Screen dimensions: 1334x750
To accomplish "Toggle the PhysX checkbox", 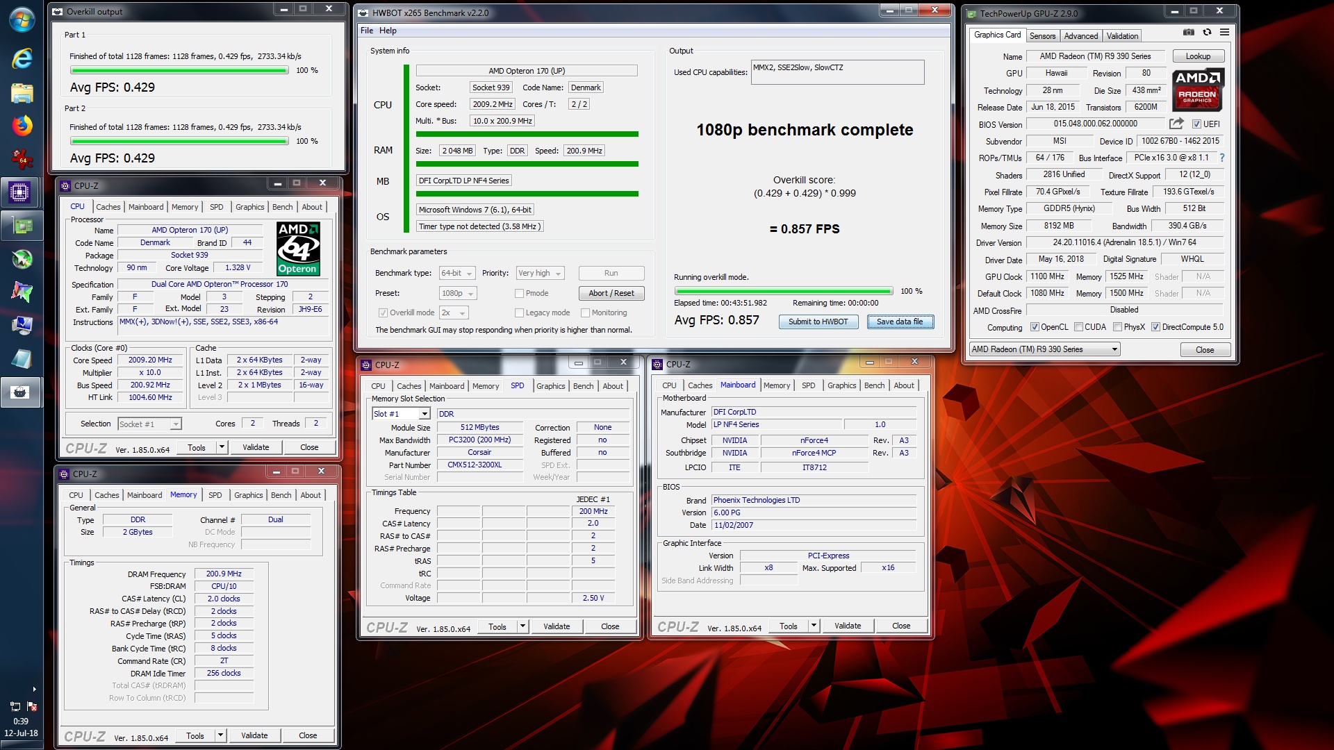I will (x=1117, y=327).
